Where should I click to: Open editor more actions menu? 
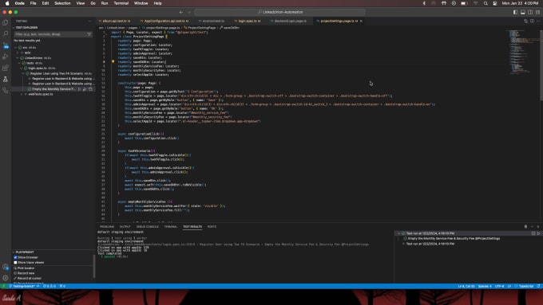click(538, 21)
